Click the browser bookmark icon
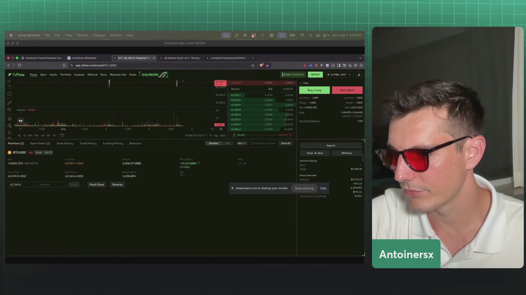Screen dimensions: 526x295 click(x=64, y=66)
